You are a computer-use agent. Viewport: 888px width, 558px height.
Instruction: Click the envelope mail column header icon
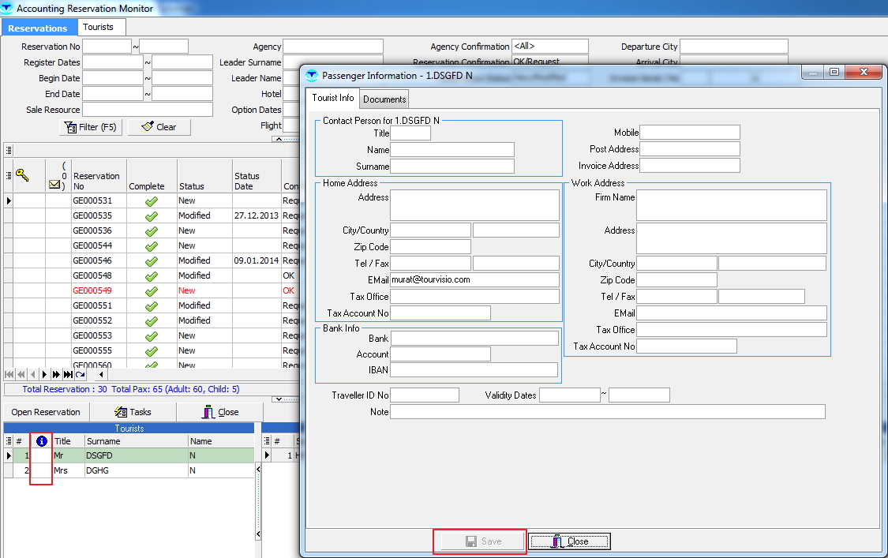(54, 185)
